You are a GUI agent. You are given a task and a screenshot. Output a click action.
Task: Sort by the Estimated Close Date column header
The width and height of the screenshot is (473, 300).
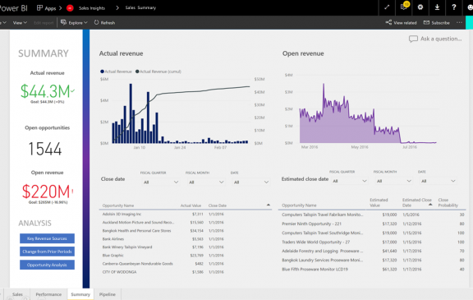pyautogui.click(x=417, y=202)
